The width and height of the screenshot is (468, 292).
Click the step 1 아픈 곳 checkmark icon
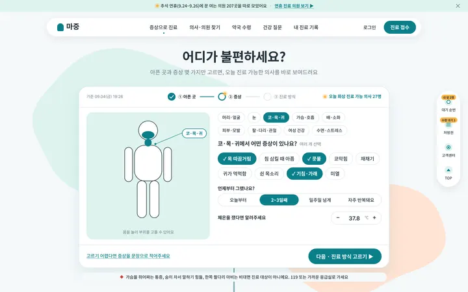(172, 97)
